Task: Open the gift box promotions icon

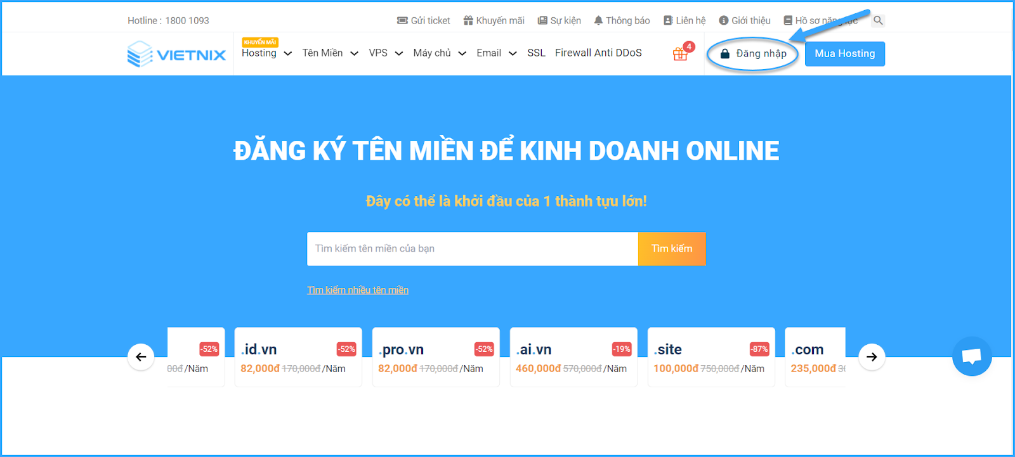Action: [x=681, y=54]
